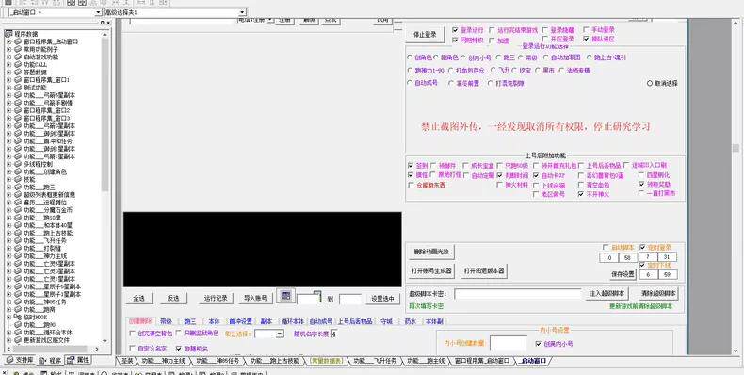The width and height of the screenshot is (744, 375).
Task: Disable the 排队进区 checkbox
Action: coord(586,39)
